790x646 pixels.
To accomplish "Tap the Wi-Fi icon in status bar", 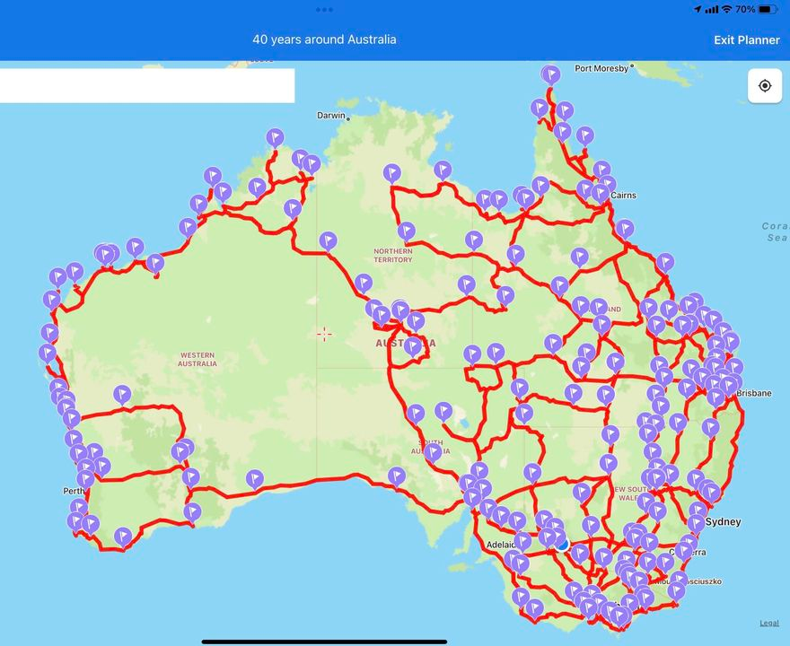I will [726, 9].
